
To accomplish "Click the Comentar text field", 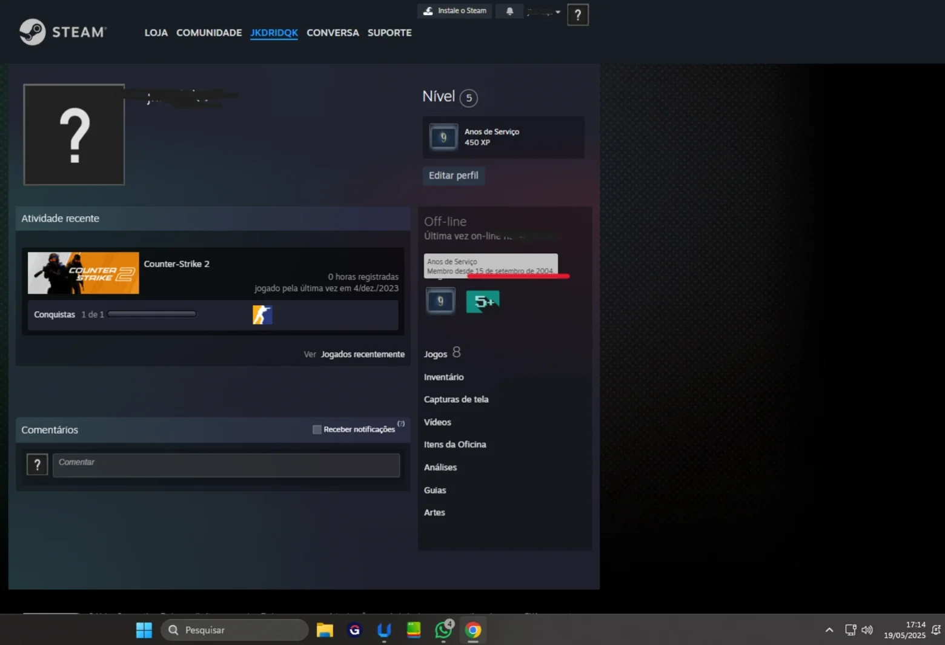I will [226, 465].
